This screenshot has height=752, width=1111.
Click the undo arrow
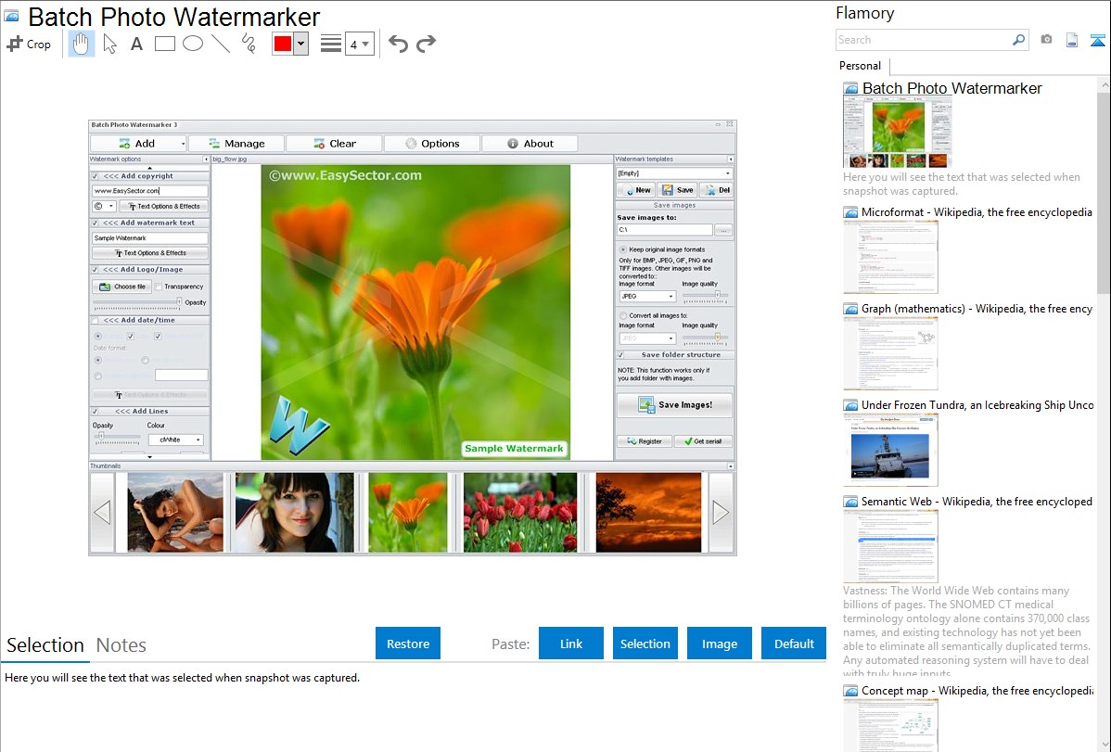tap(398, 44)
